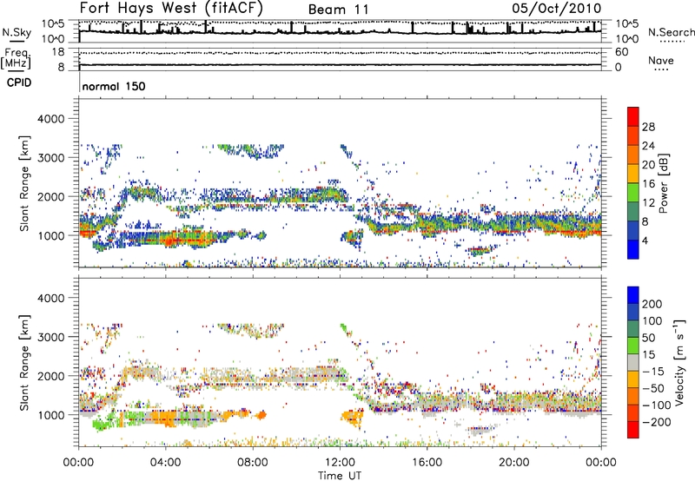The image size is (695, 481).
Task: Click the 'Slant Range [km]' label on the power panel
Action: point(24,183)
